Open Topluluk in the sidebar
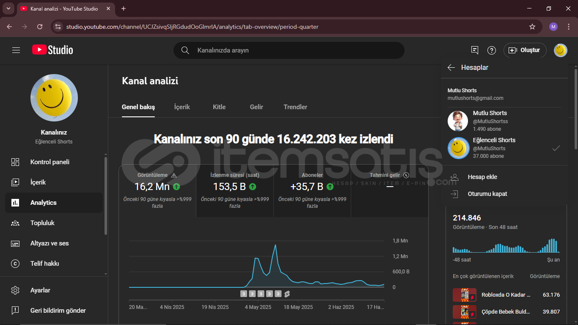This screenshot has height=325, width=578. (54, 223)
